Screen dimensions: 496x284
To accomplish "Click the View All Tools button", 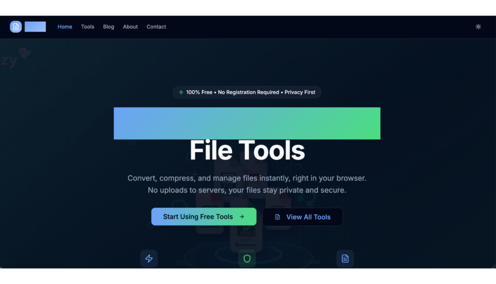I will (303, 217).
